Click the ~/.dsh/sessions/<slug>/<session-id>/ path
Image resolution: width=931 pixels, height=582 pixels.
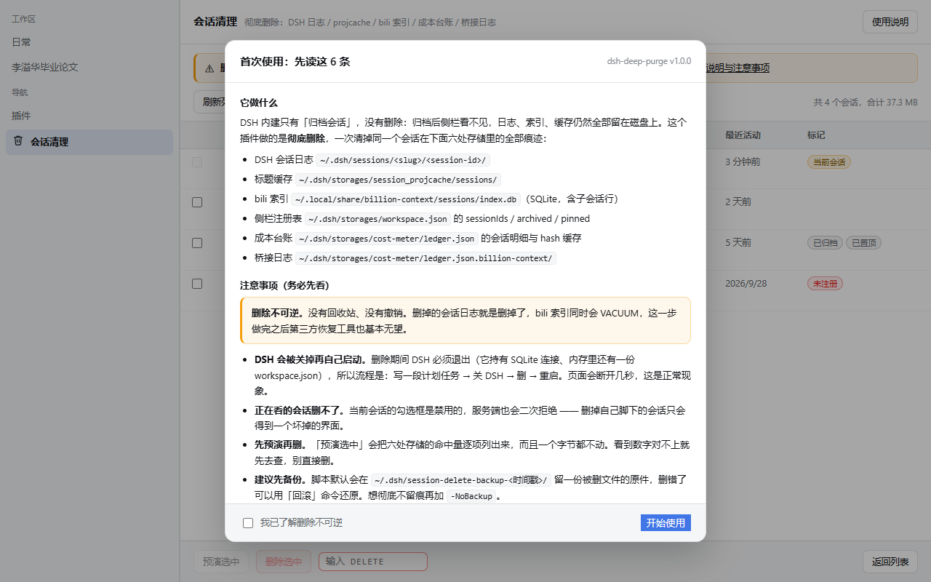point(404,160)
